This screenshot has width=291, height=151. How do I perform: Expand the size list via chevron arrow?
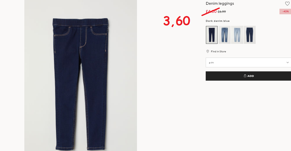point(287,62)
